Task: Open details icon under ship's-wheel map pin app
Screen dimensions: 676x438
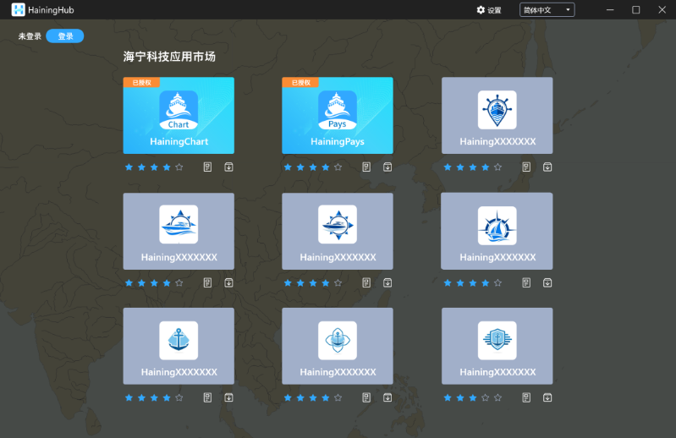Action: [526, 167]
